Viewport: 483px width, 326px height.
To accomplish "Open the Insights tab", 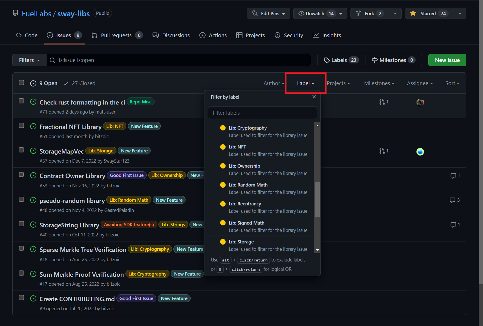I will pyautogui.click(x=327, y=35).
